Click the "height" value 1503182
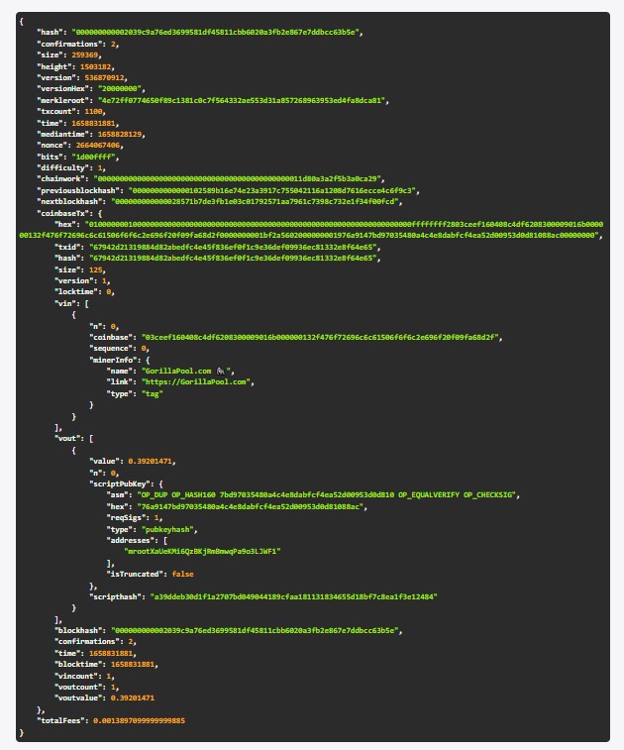Image resolution: width=624 pixels, height=750 pixels. pos(96,66)
